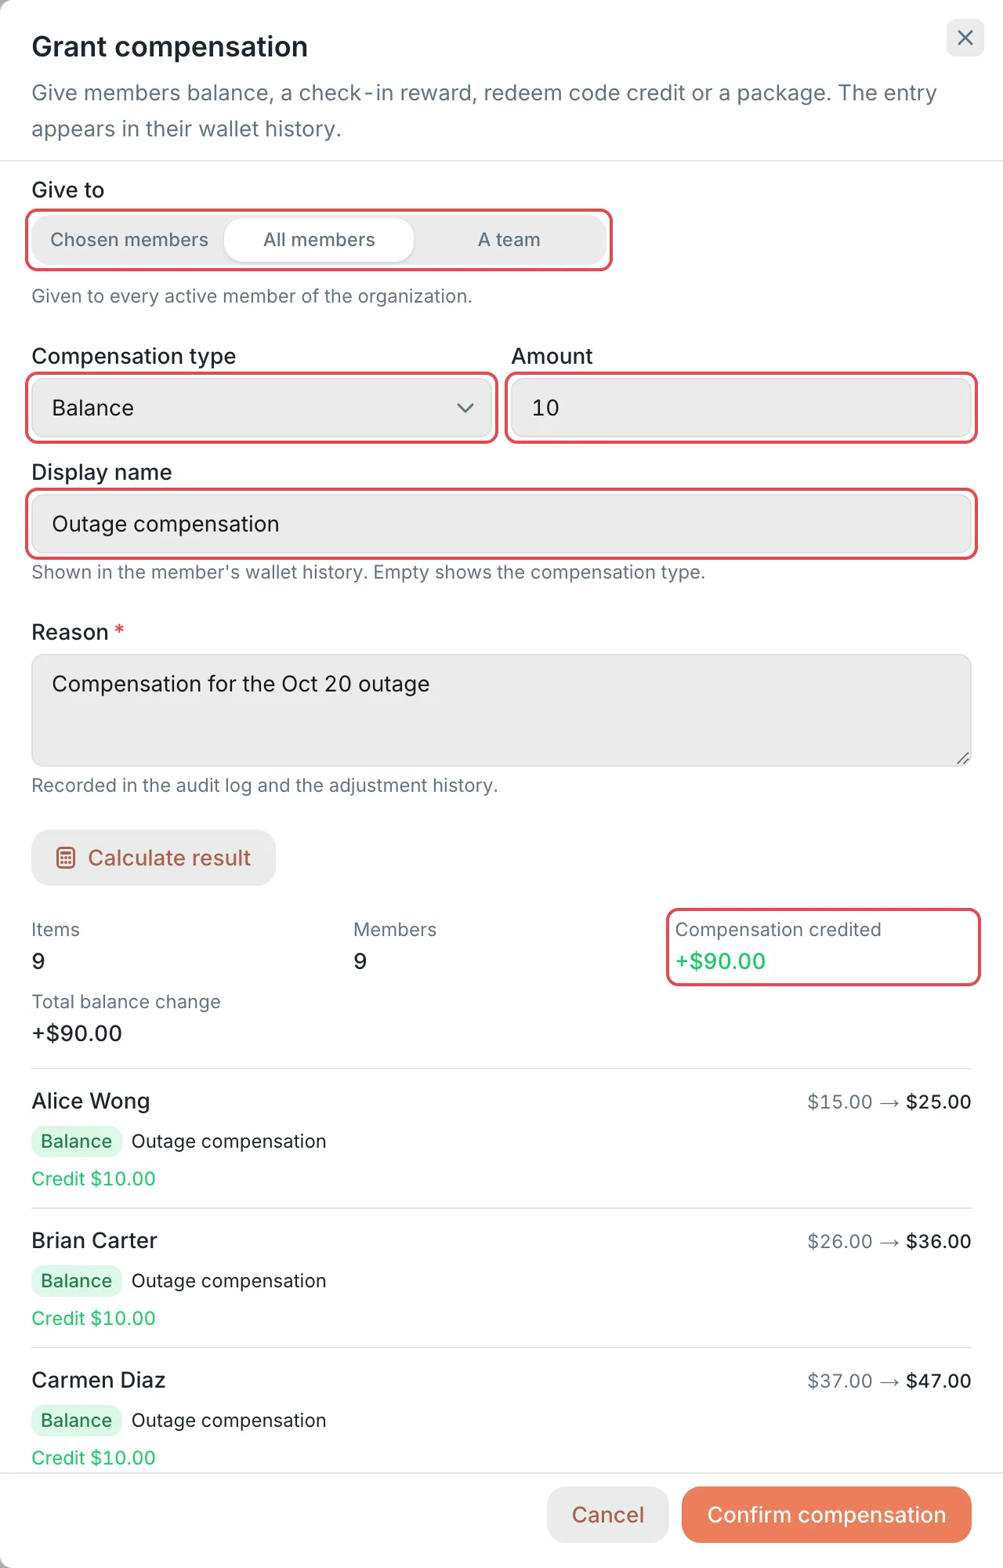Click the Balance badge under Carmen Diaz
Viewport: 1003px width, 1568px height.
coord(77,1421)
